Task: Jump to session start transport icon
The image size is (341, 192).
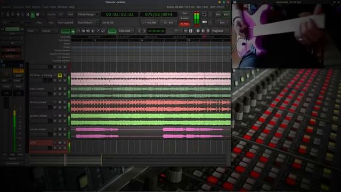Action: (x=13, y=14)
